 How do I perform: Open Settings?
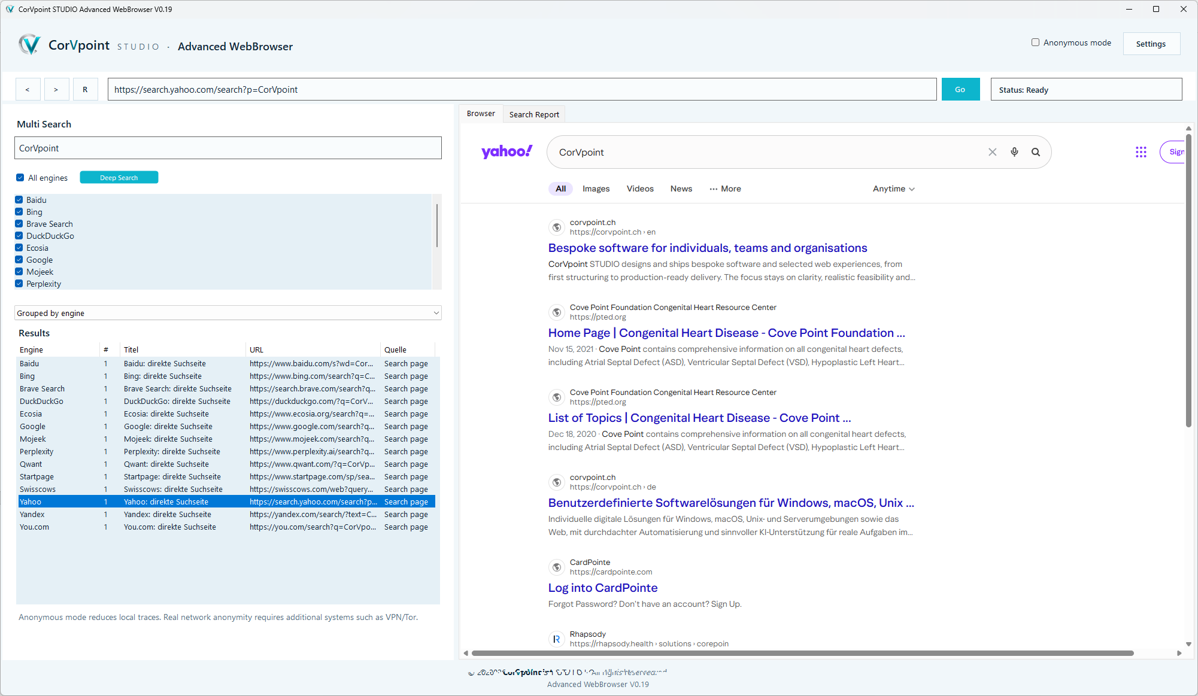click(x=1151, y=44)
